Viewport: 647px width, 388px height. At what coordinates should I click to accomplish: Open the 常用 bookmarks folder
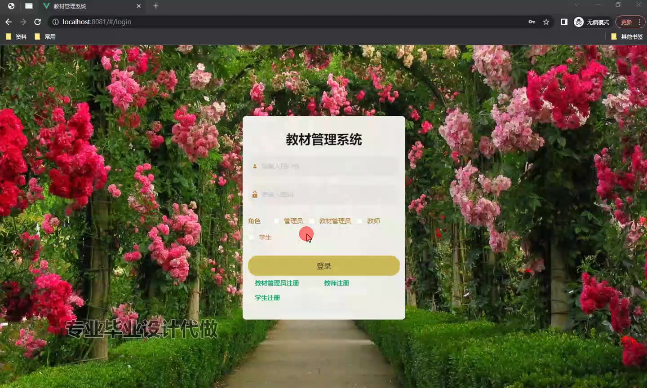point(45,37)
